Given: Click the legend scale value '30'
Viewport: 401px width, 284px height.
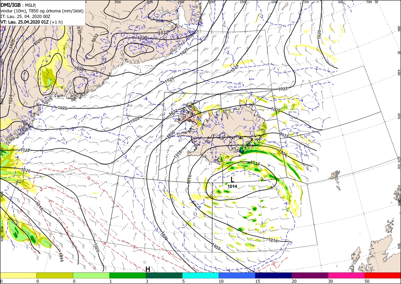Looking at the screenshot, I should (x=330, y=281).
